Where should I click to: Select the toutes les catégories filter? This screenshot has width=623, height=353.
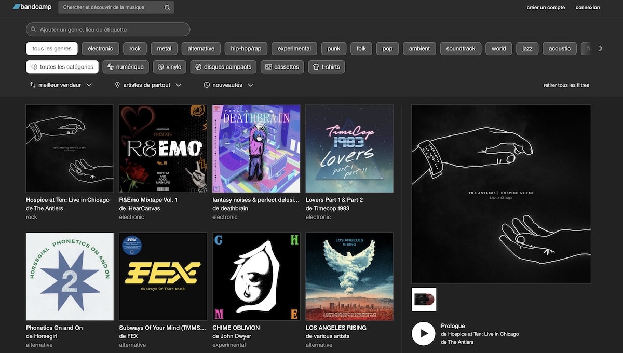pyautogui.click(x=62, y=67)
